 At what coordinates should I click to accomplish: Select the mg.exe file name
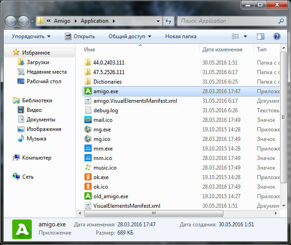(102, 130)
